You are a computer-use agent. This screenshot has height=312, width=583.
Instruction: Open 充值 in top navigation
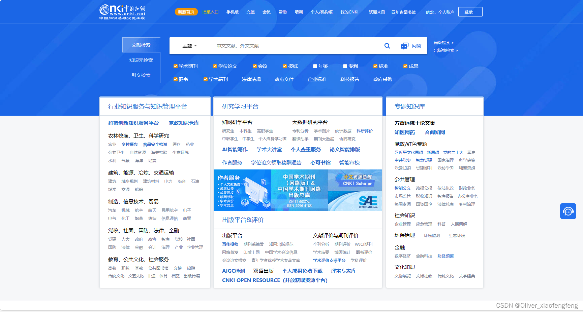click(250, 12)
